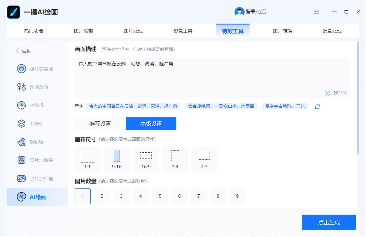The image size is (366, 237).
Task: Select the 1:1 canvas size
Action: pyautogui.click(x=88, y=159)
